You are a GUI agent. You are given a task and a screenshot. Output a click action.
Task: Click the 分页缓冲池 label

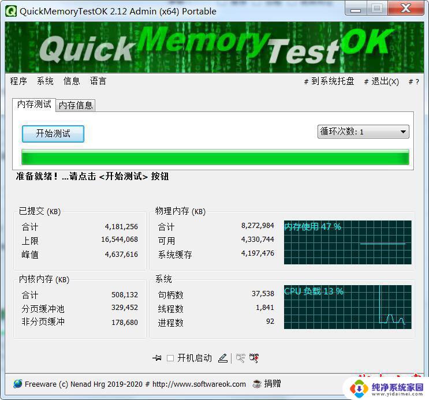pyautogui.click(x=43, y=309)
